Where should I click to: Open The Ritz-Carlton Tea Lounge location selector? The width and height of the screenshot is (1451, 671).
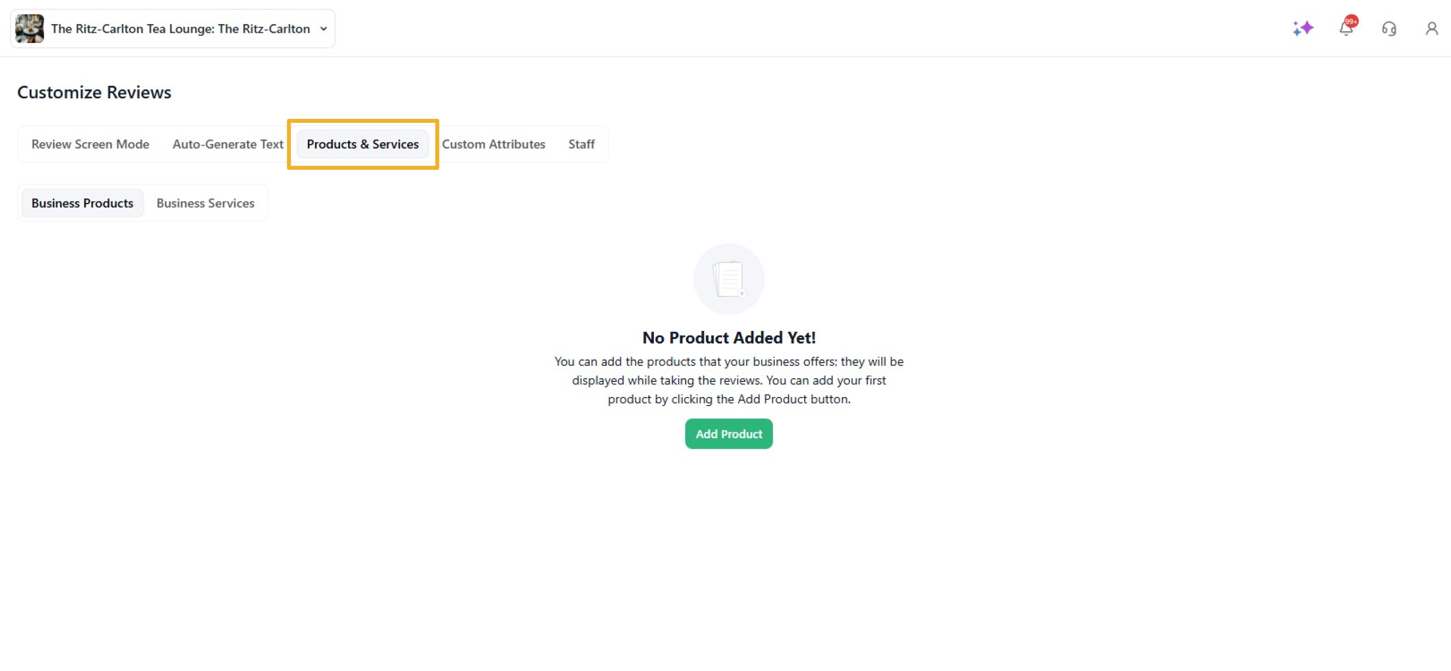point(180,29)
